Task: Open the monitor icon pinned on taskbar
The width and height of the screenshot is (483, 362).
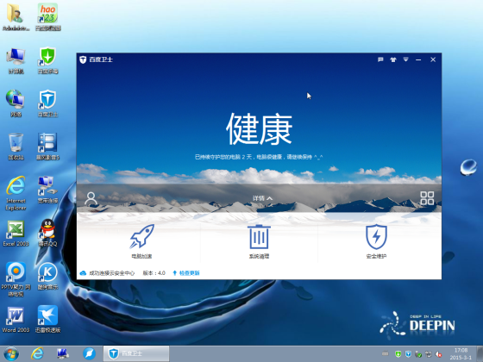Action: [x=63, y=353]
